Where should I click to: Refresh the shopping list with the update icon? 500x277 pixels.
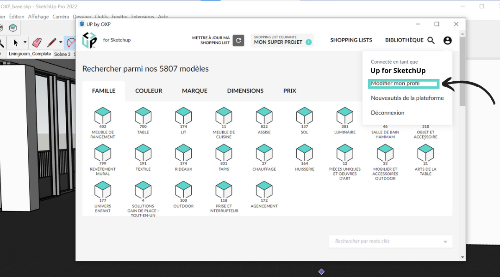click(x=238, y=40)
